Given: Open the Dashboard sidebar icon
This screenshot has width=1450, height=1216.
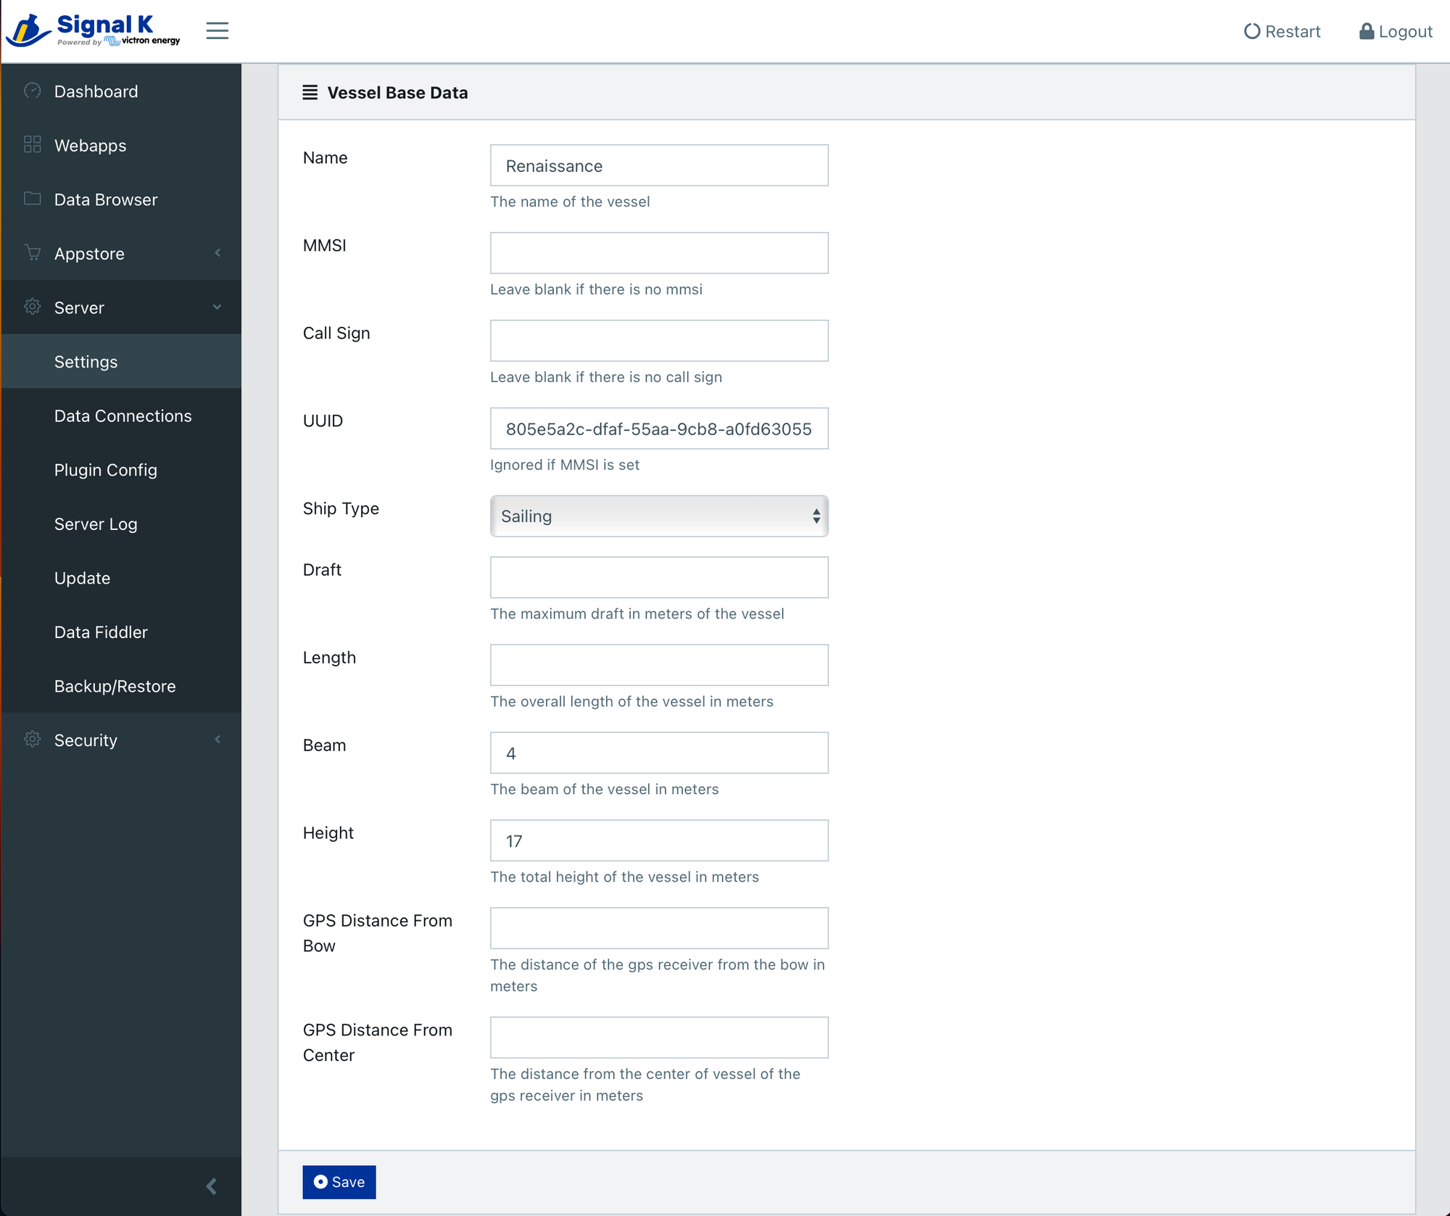Looking at the screenshot, I should 31,91.
